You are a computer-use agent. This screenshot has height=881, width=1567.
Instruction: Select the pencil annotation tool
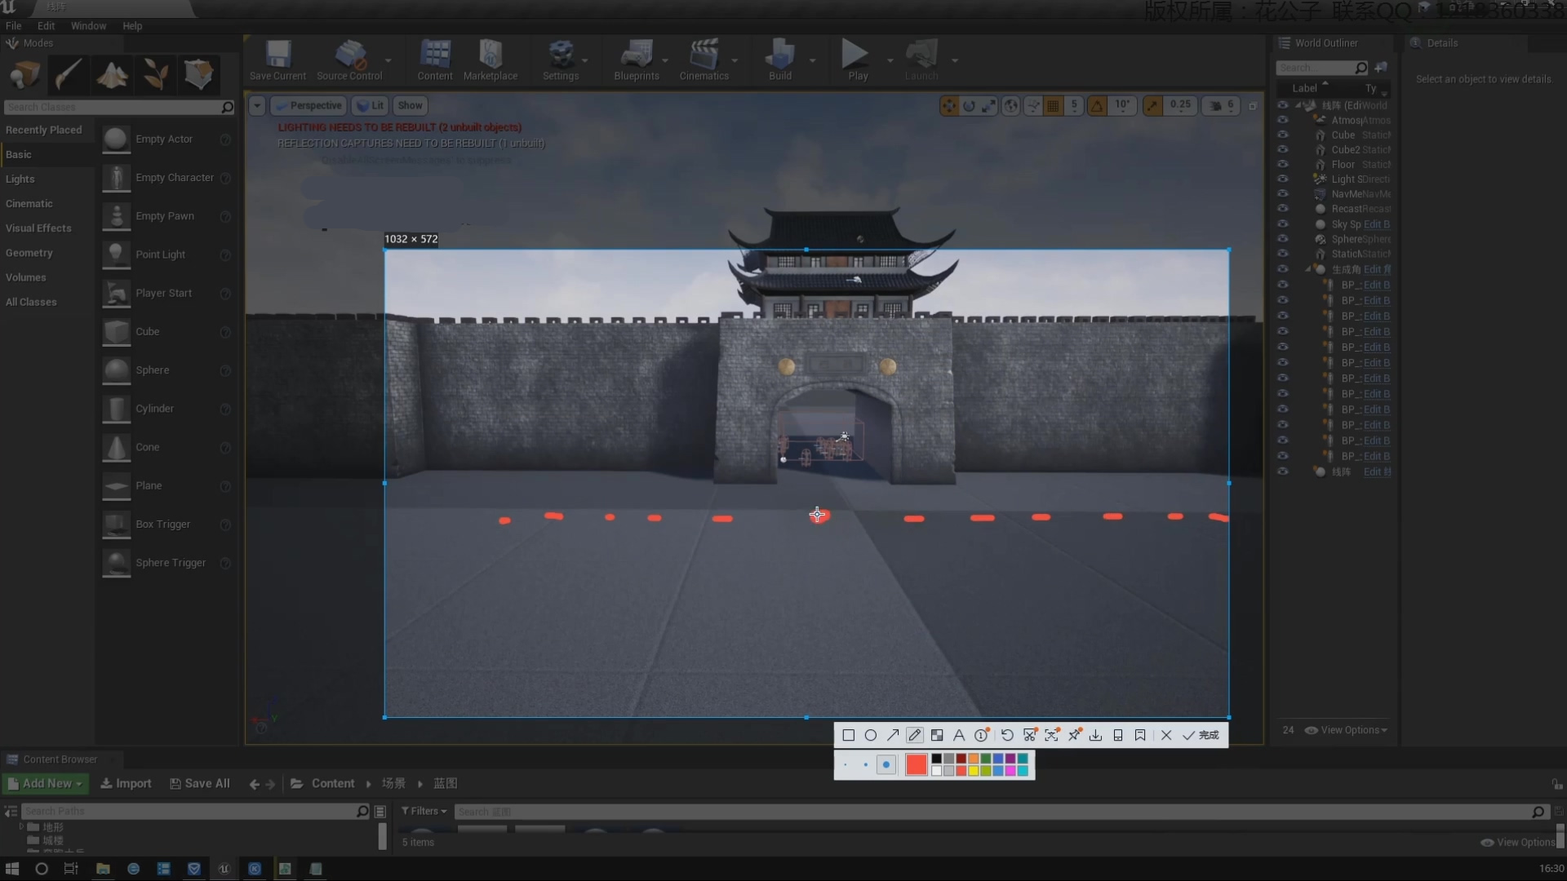915,736
